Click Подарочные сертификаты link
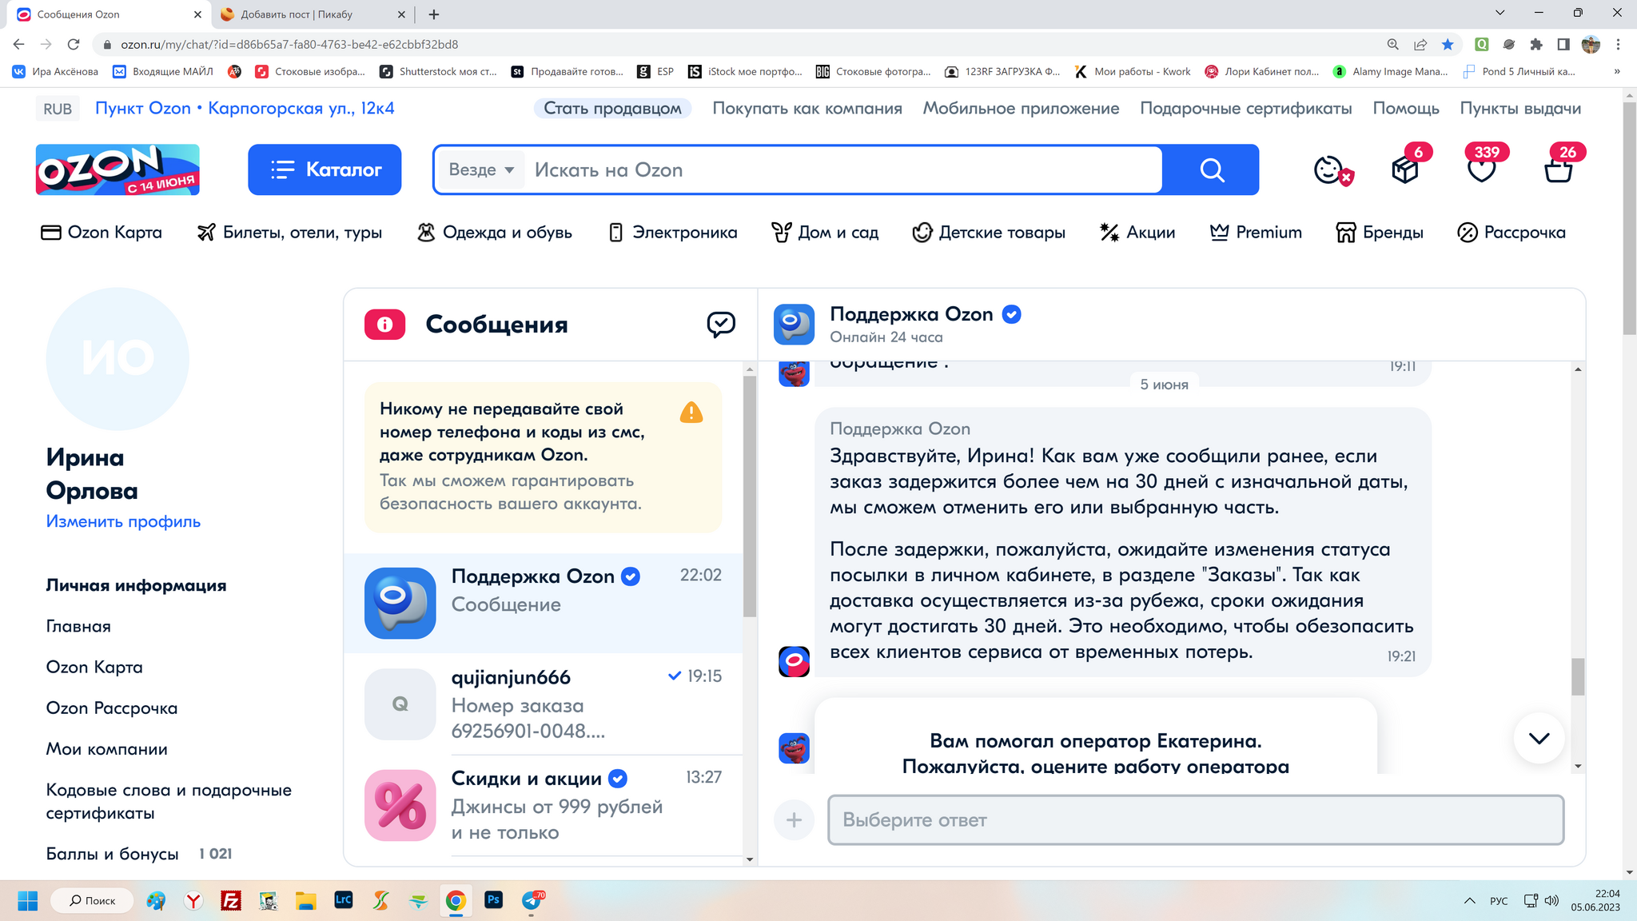Screen dimensions: 1637x921 point(1246,109)
